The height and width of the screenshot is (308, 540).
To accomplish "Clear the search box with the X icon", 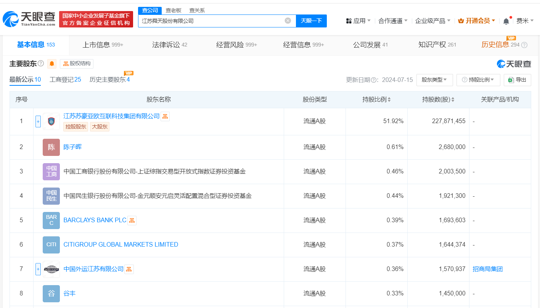I will tap(288, 21).
